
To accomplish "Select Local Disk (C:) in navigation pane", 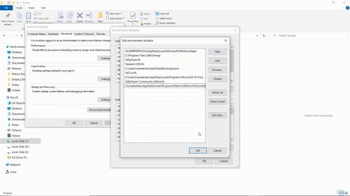I will tap(20, 141).
